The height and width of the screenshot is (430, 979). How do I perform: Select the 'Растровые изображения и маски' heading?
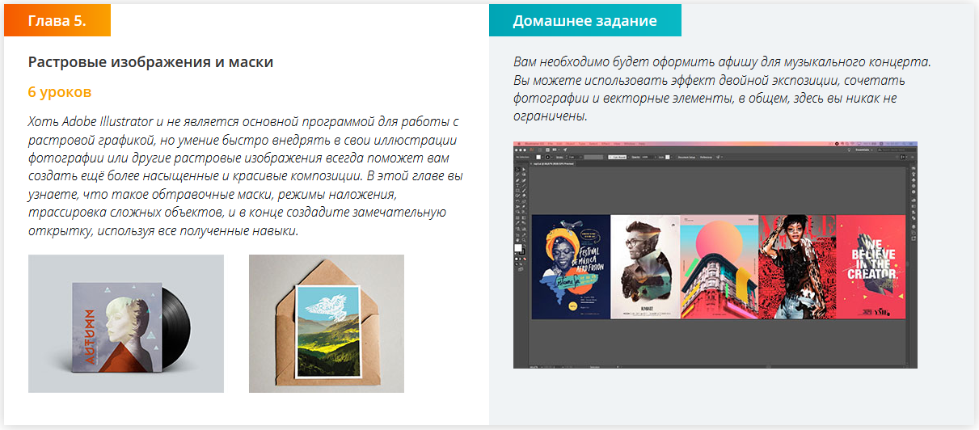coord(151,62)
